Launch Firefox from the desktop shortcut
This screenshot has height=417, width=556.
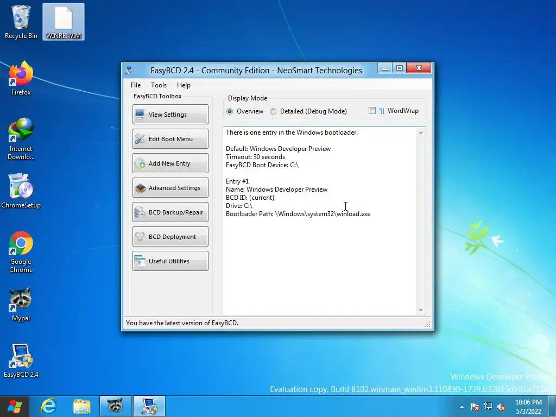[x=21, y=78]
